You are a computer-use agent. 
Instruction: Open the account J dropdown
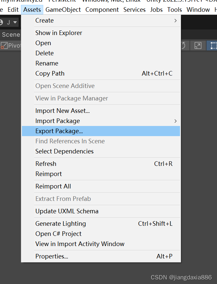point(9,22)
